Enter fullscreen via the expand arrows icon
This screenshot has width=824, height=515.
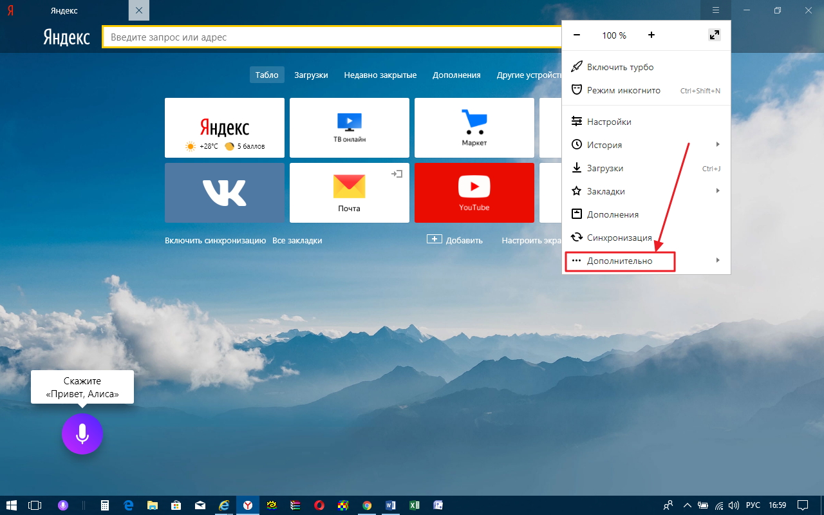click(715, 35)
